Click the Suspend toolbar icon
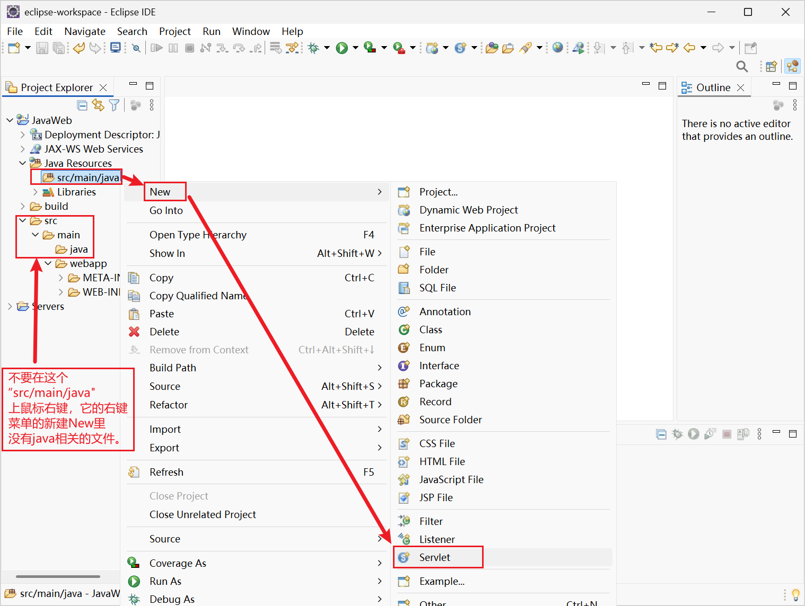Screen dimensions: 805x606 [173, 48]
